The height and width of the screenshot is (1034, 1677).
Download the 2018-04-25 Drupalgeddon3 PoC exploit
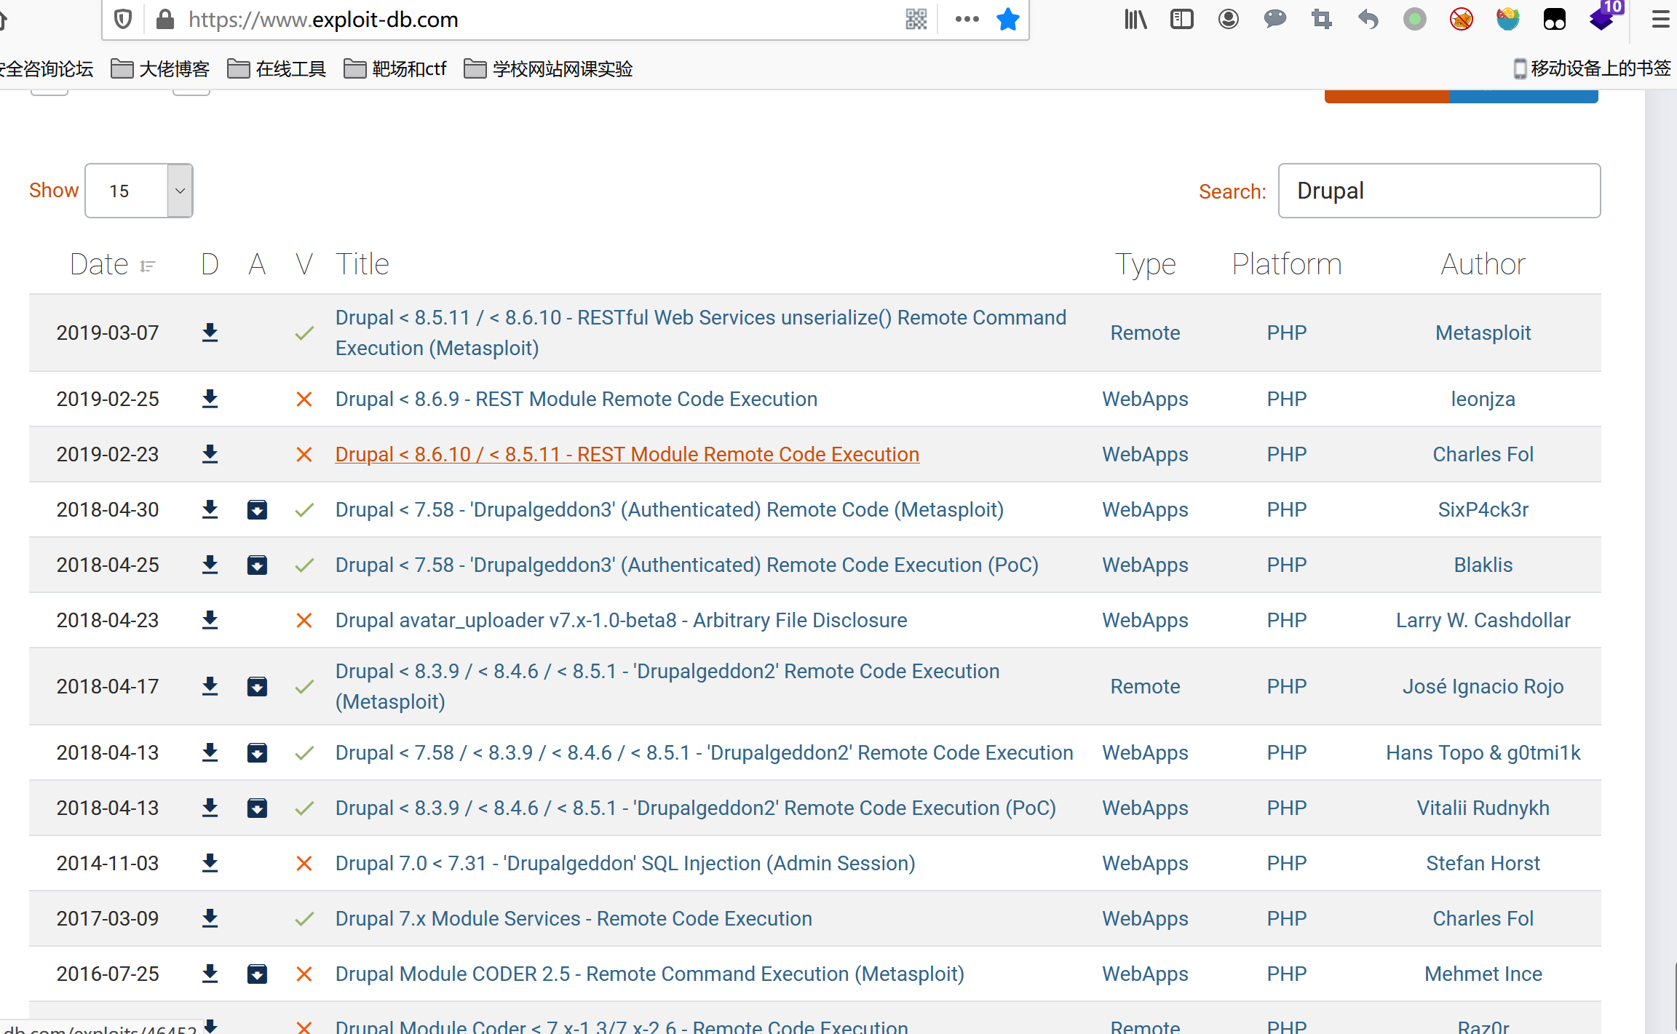(210, 565)
